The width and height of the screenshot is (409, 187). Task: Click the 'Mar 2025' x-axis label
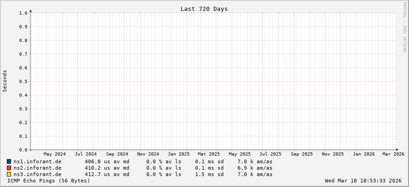pos(208,154)
